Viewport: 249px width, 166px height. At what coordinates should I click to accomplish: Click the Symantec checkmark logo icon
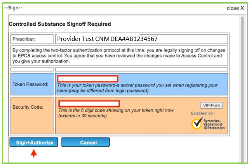pos(196,123)
